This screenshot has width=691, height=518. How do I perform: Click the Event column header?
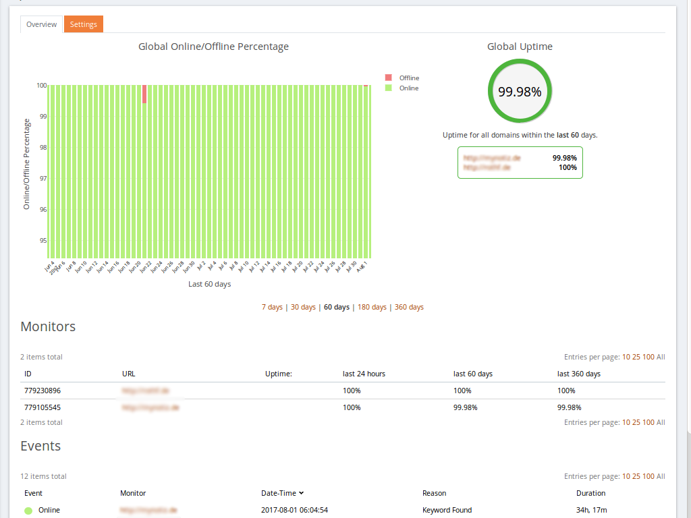coord(34,493)
